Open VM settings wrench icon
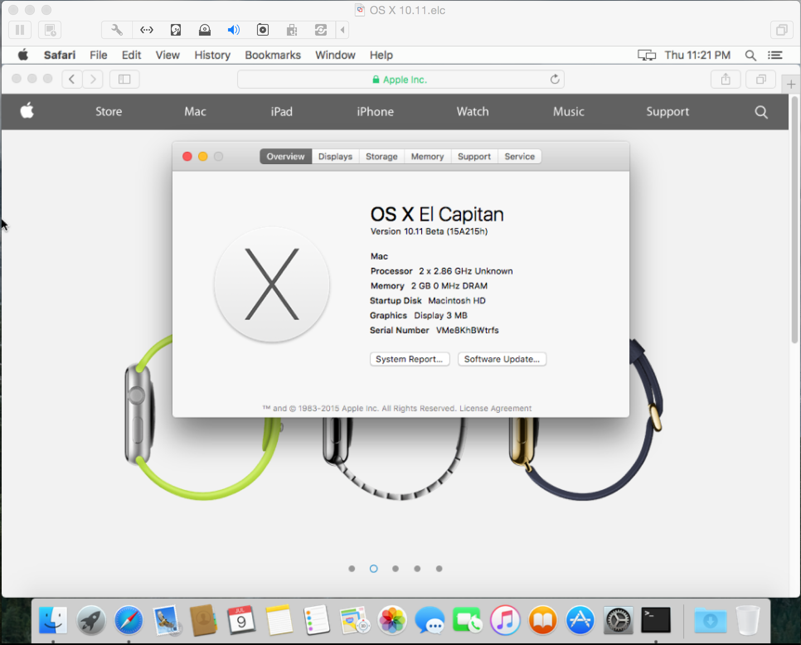 point(117,30)
